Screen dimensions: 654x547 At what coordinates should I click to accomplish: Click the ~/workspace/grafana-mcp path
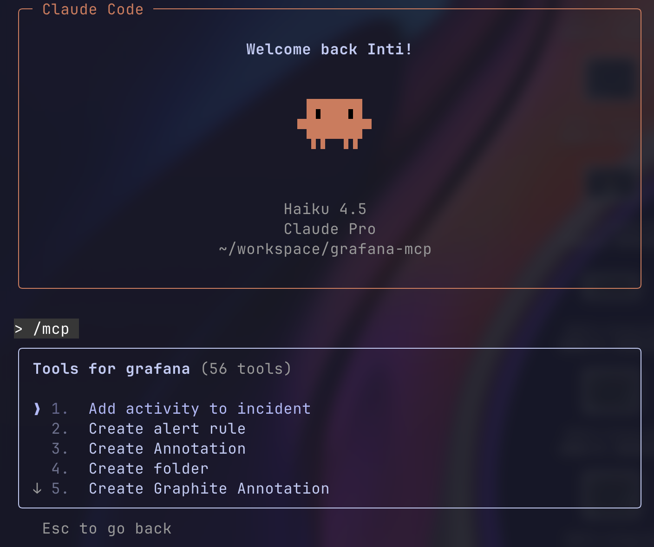325,249
